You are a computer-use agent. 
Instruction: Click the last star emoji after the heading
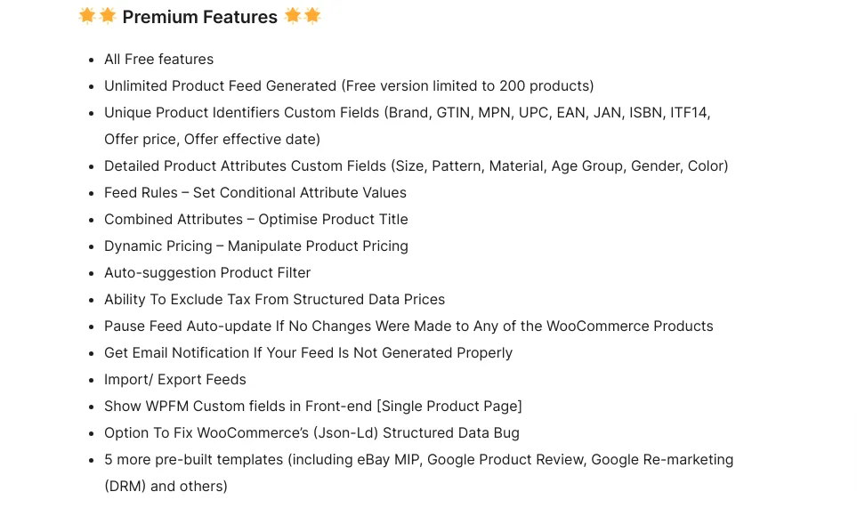coord(312,16)
